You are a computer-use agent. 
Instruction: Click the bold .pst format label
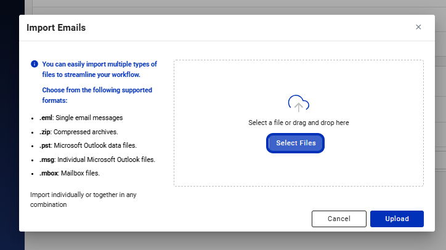pos(45,145)
